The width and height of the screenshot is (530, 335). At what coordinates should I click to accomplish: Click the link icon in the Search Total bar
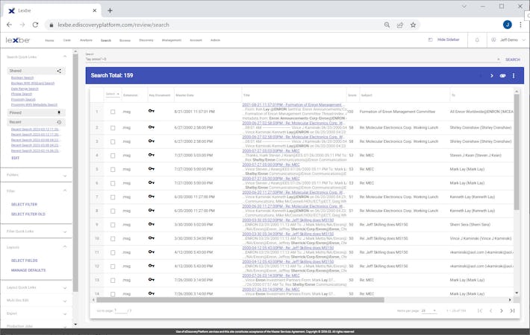(x=502, y=76)
